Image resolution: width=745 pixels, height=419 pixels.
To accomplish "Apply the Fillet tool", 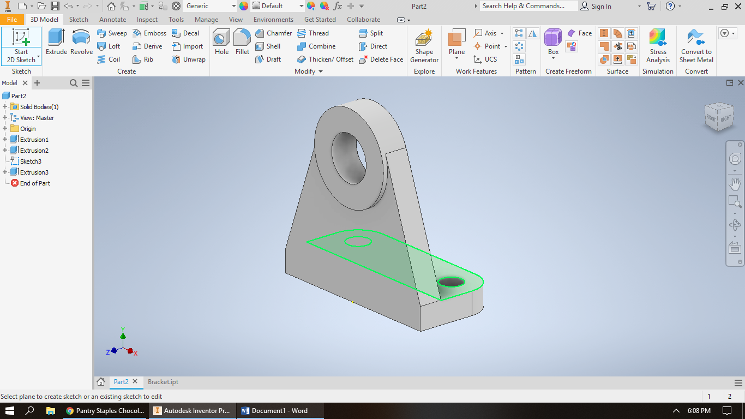I will click(242, 42).
